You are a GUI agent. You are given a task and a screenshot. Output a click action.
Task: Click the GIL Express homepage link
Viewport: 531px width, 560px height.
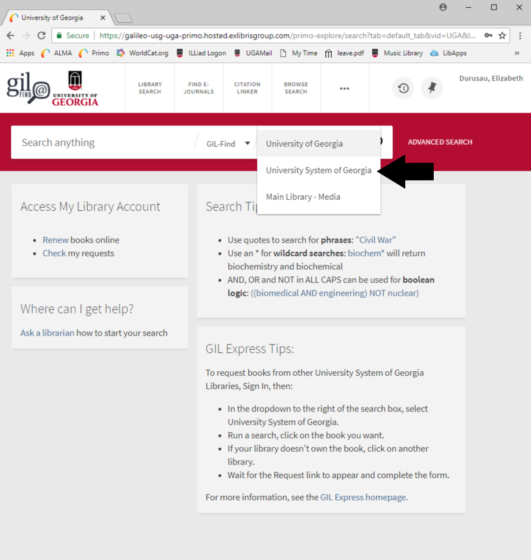tap(363, 497)
